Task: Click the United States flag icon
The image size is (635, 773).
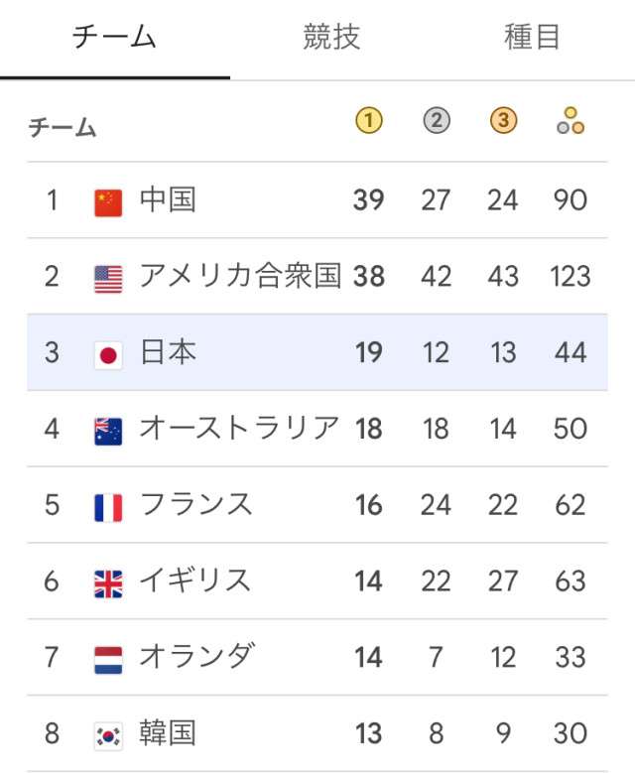Action: [x=108, y=278]
